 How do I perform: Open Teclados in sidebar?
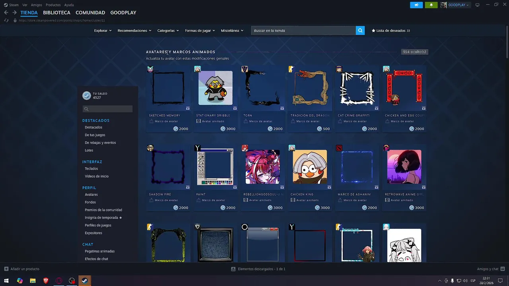(91, 169)
